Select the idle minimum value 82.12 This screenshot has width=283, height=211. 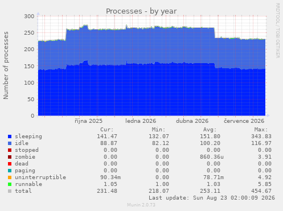161,143
